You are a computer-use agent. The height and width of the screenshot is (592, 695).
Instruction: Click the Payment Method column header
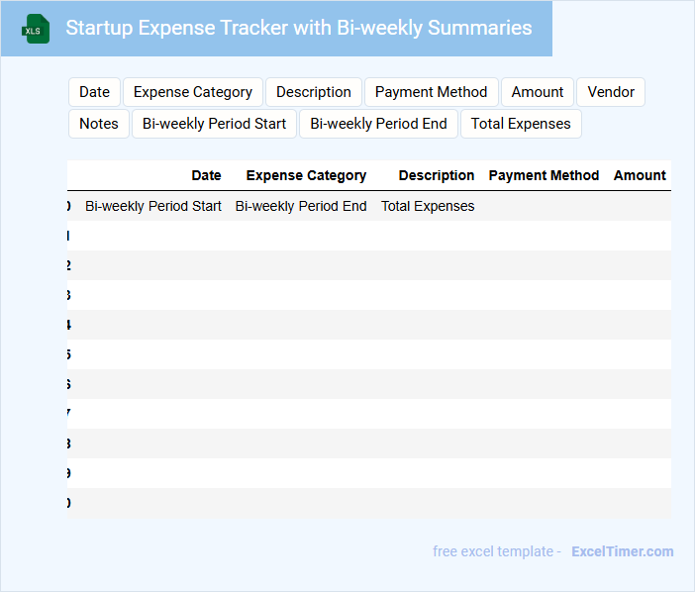pos(544,175)
